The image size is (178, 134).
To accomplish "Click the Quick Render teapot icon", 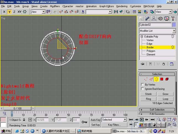I will tap(175, 12).
